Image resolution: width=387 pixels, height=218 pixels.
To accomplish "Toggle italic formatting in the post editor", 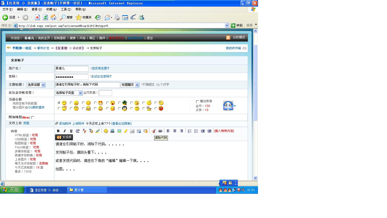I will 64,131.
